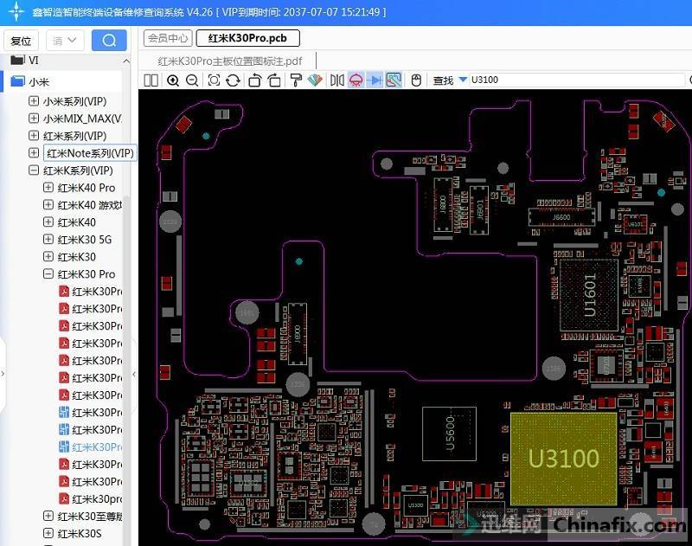Click the blue search button in sidebar

109,41
